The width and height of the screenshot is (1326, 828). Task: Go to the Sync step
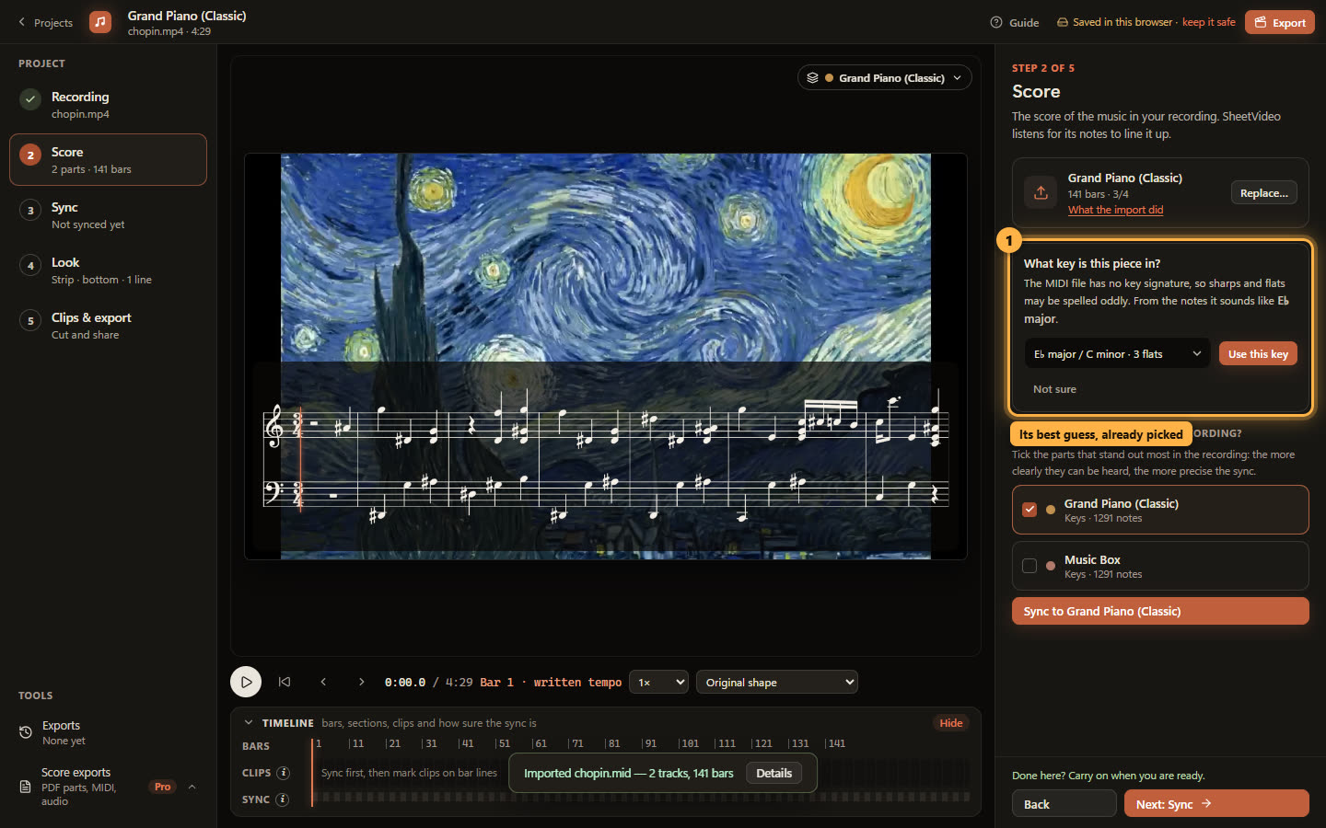[108, 215]
